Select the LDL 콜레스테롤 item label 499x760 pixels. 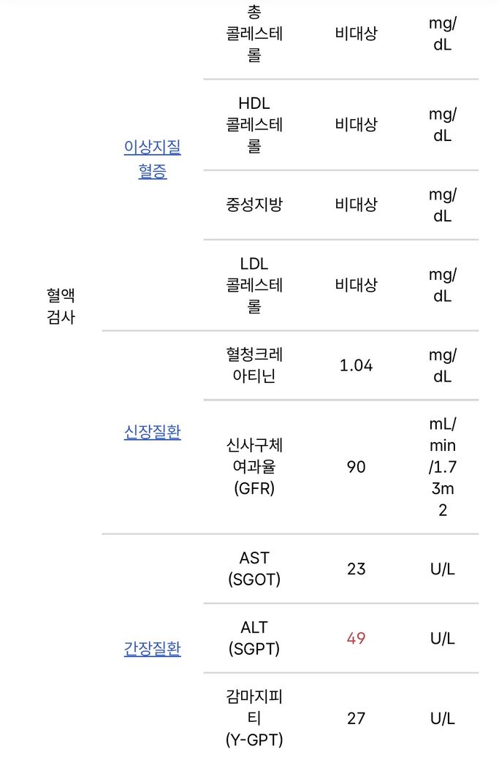coord(254,285)
